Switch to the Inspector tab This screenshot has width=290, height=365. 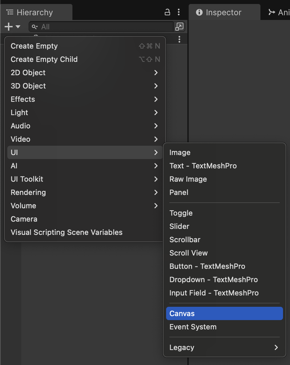pyautogui.click(x=224, y=13)
